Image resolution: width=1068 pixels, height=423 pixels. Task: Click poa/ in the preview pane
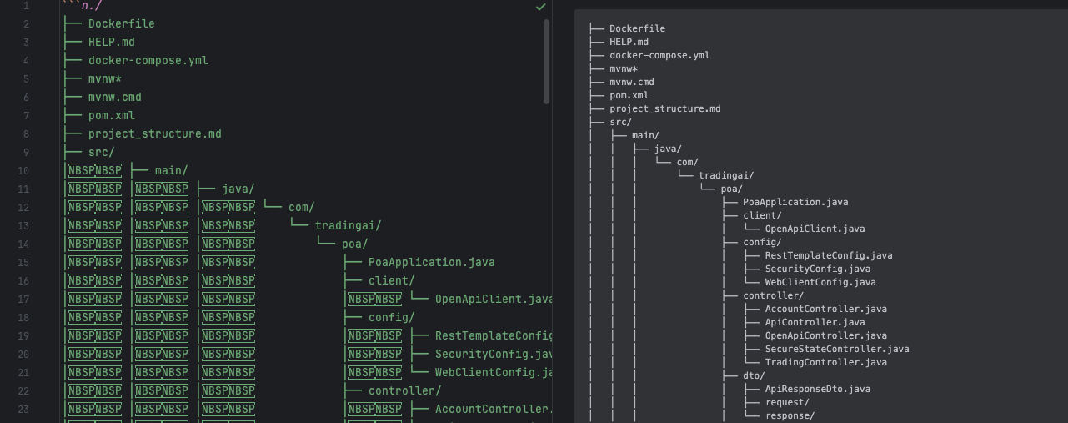coord(732,189)
